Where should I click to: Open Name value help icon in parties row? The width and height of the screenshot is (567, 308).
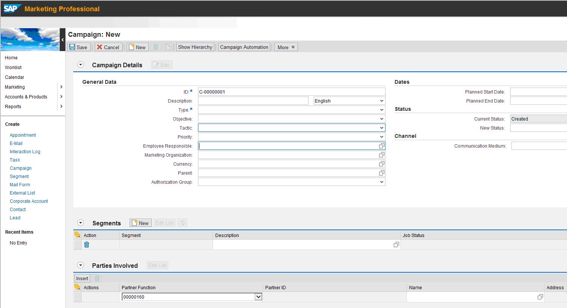point(540,297)
